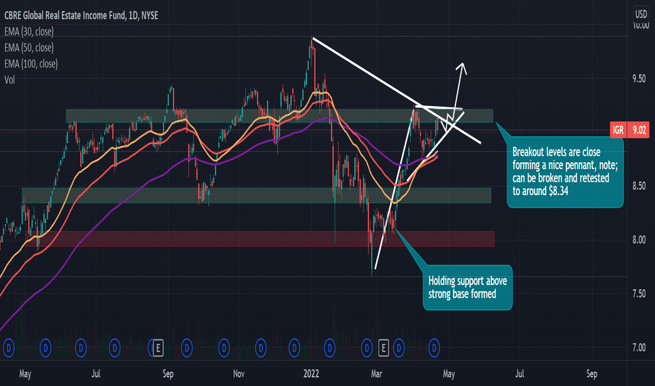Select the 'Breakout levels are close' annotation box
The image size is (655, 386).
(x=565, y=172)
